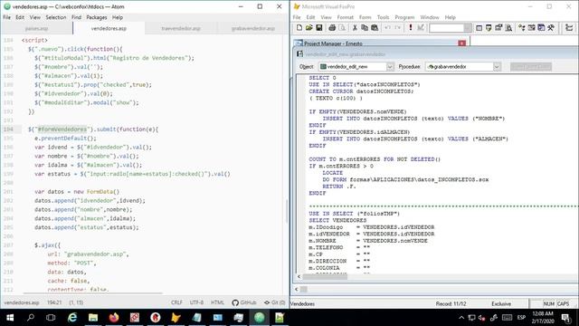
Task: Click the left scroll arrow of FoxPro code editor
Action: (x=299, y=276)
